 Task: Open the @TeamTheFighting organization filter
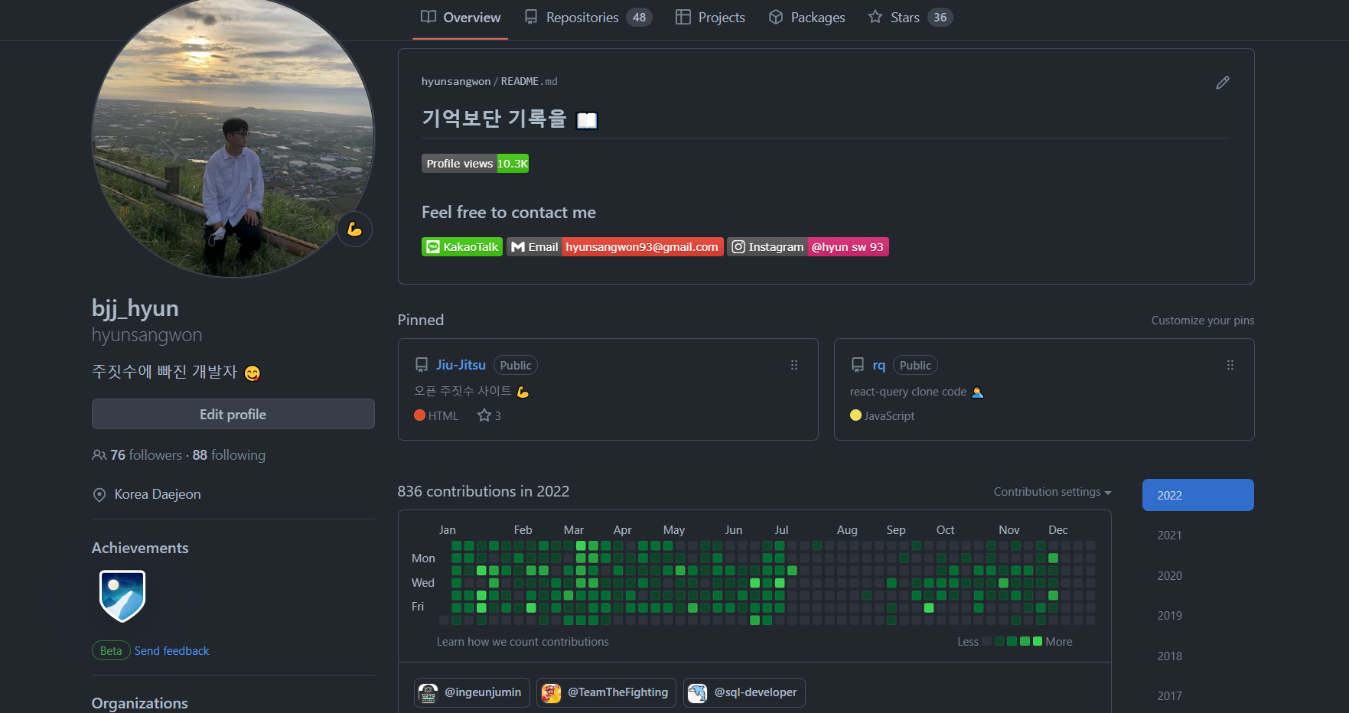tap(606, 692)
